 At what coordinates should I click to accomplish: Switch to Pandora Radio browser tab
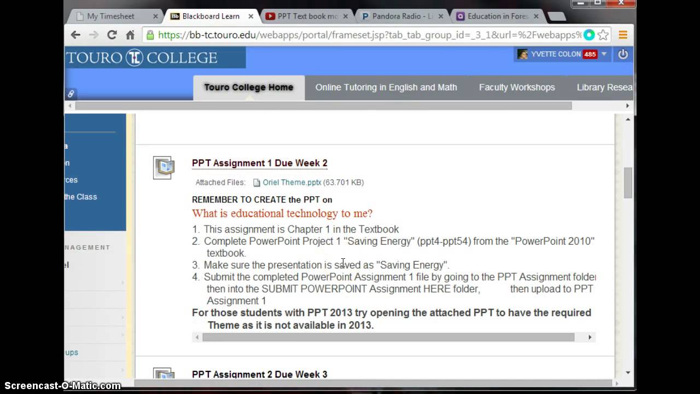coord(402,16)
